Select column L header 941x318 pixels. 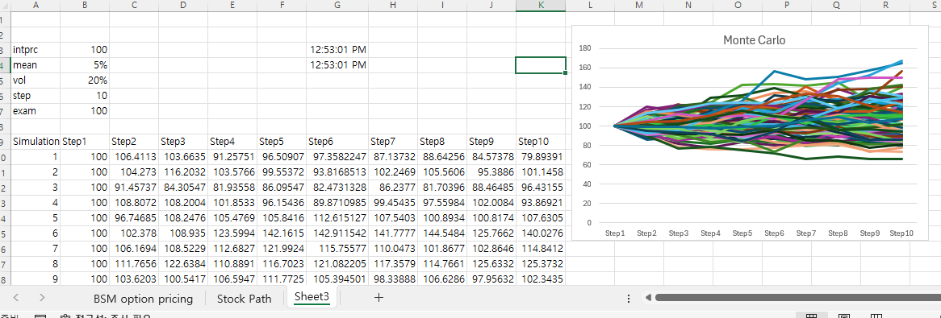pyautogui.click(x=590, y=6)
